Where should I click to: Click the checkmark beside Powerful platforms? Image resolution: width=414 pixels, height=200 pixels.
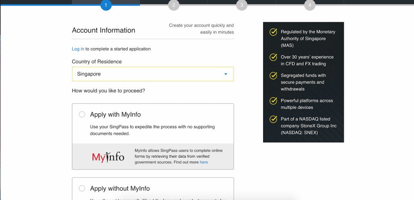[273, 101]
